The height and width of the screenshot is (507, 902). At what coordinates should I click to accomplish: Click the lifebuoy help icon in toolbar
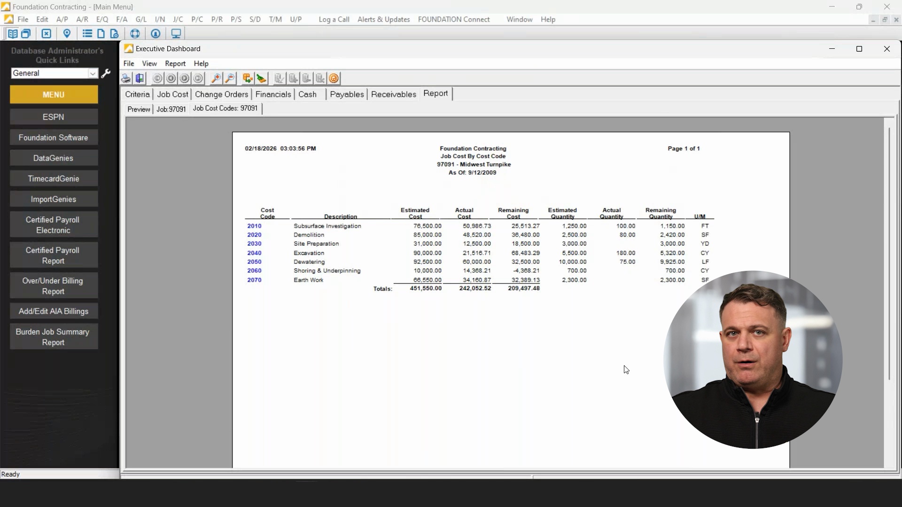pyautogui.click(x=135, y=33)
